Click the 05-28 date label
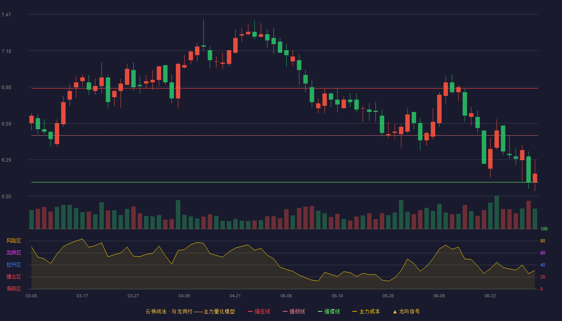The width and height of the screenshot is (562, 321). pos(388,296)
